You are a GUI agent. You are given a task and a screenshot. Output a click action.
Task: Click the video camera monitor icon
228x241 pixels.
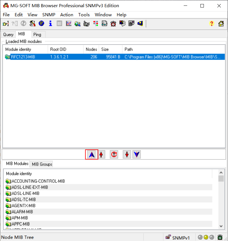(86, 24)
